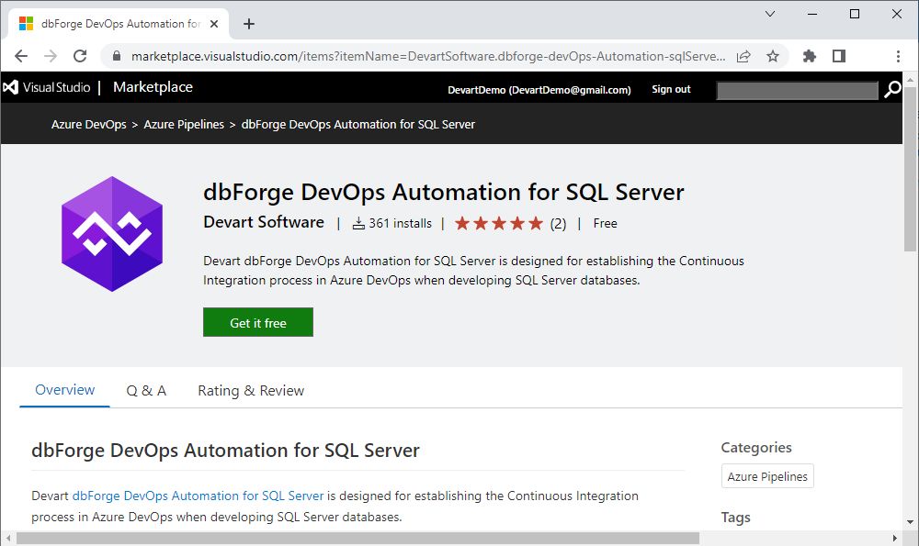
Task: Click the installs download icon
Action: (358, 224)
